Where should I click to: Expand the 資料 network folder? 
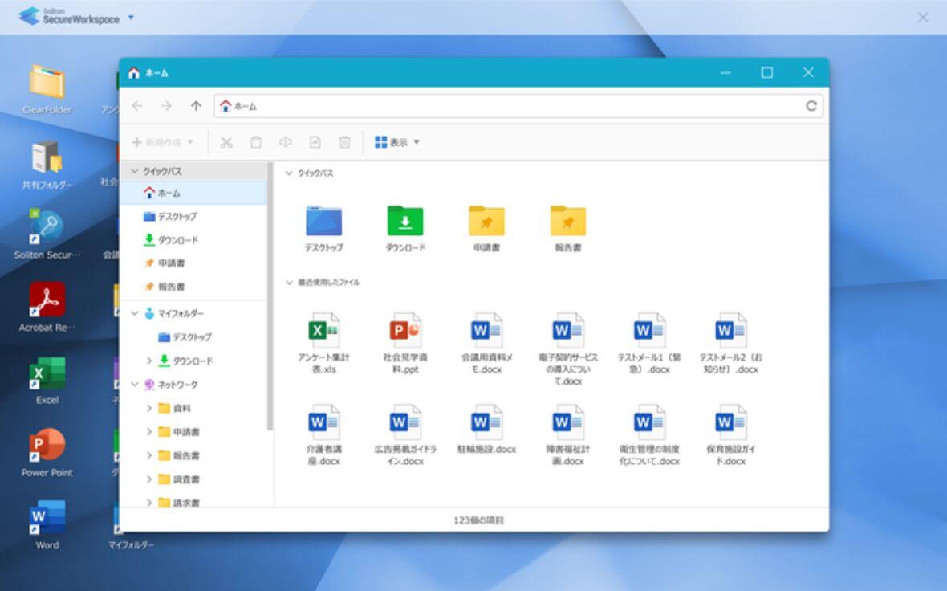[x=149, y=408]
